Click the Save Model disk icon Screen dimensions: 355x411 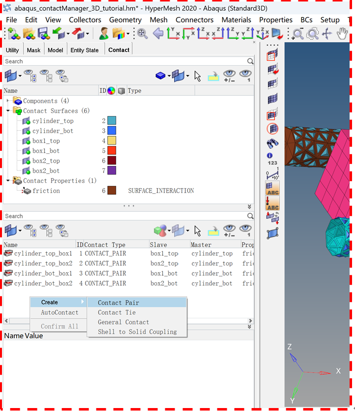[x=44, y=33]
